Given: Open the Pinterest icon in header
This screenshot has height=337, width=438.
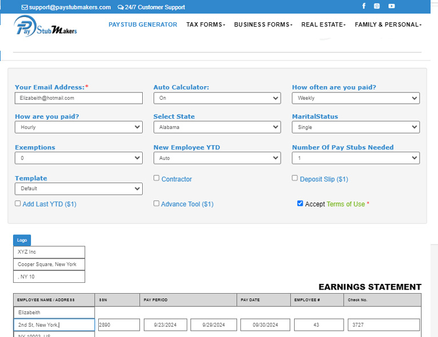Looking at the screenshot, I should [x=377, y=6].
